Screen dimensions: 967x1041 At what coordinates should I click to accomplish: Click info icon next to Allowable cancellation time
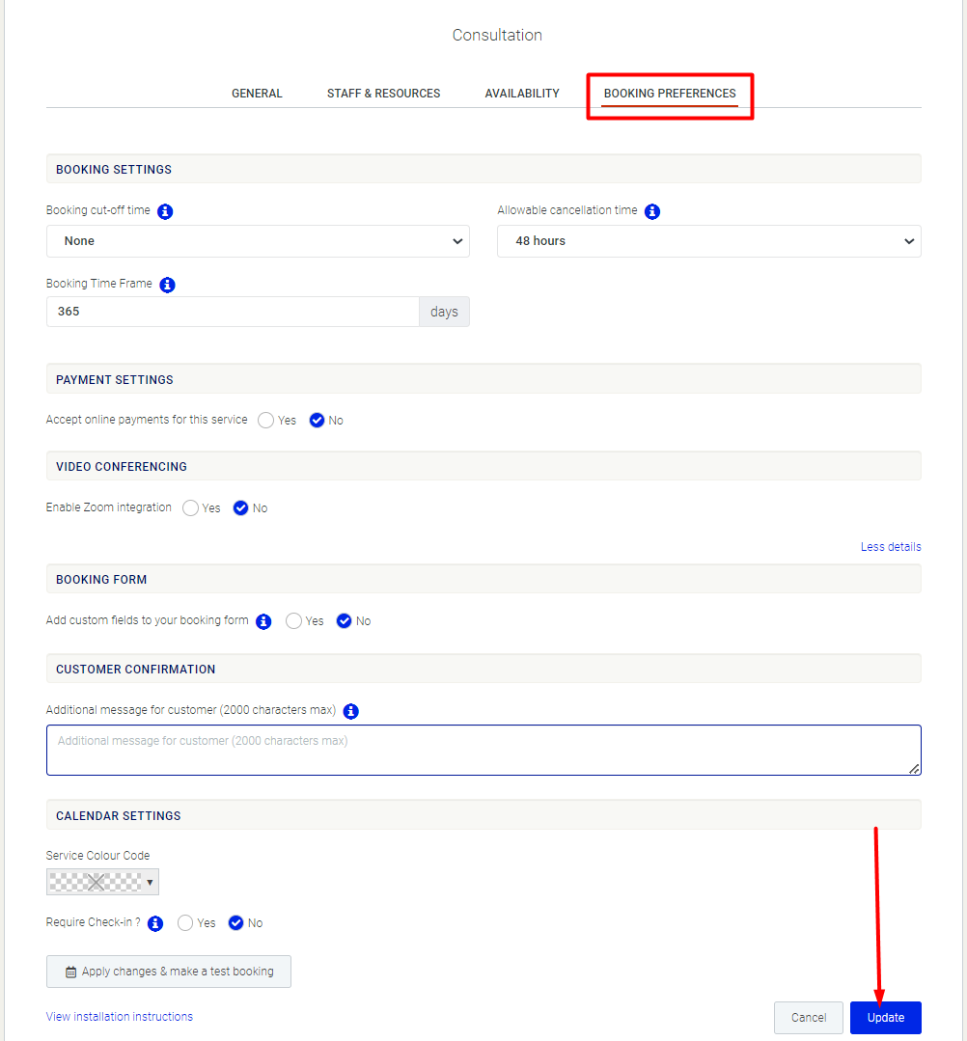click(652, 211)
